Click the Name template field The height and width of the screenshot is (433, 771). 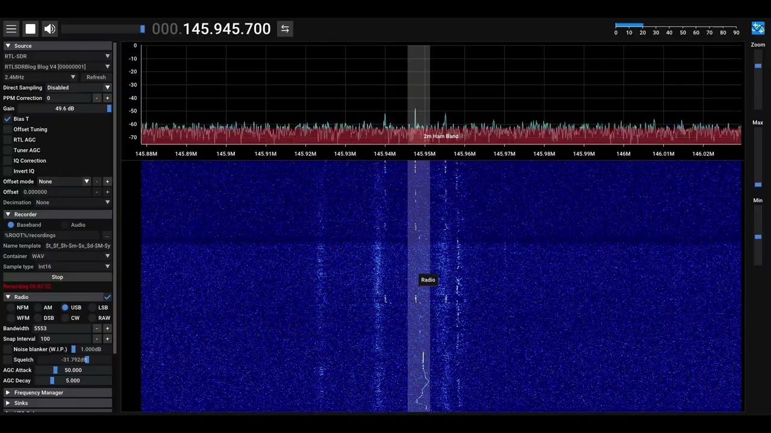[x=78, y=245]
